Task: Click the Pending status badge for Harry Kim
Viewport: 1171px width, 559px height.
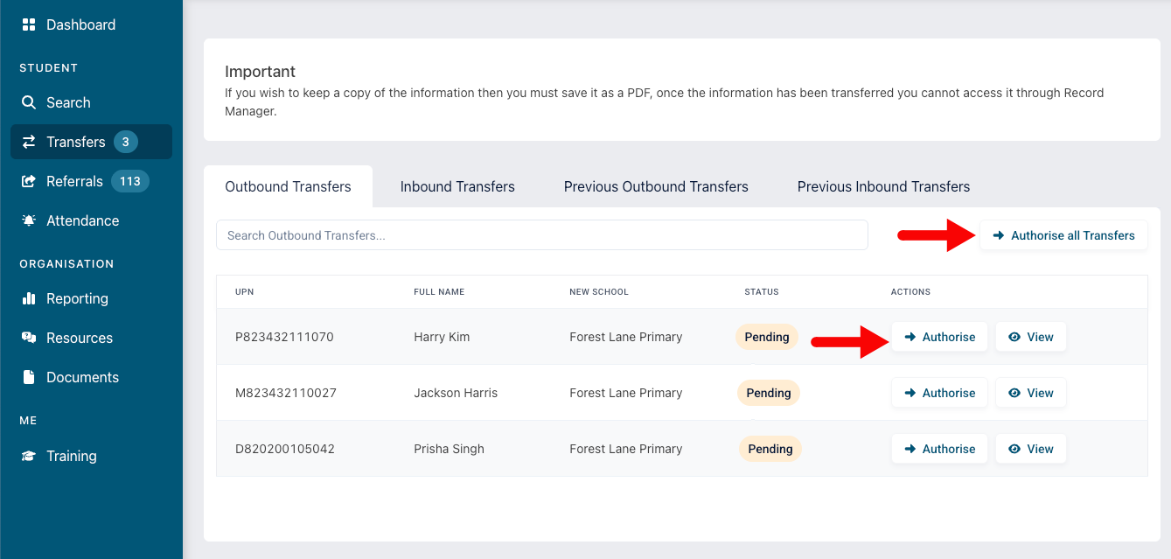Action: pyautogui.click(x=767, y=336)
